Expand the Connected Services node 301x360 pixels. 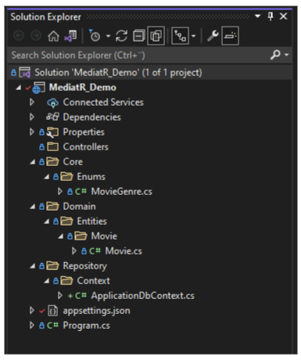32,103
